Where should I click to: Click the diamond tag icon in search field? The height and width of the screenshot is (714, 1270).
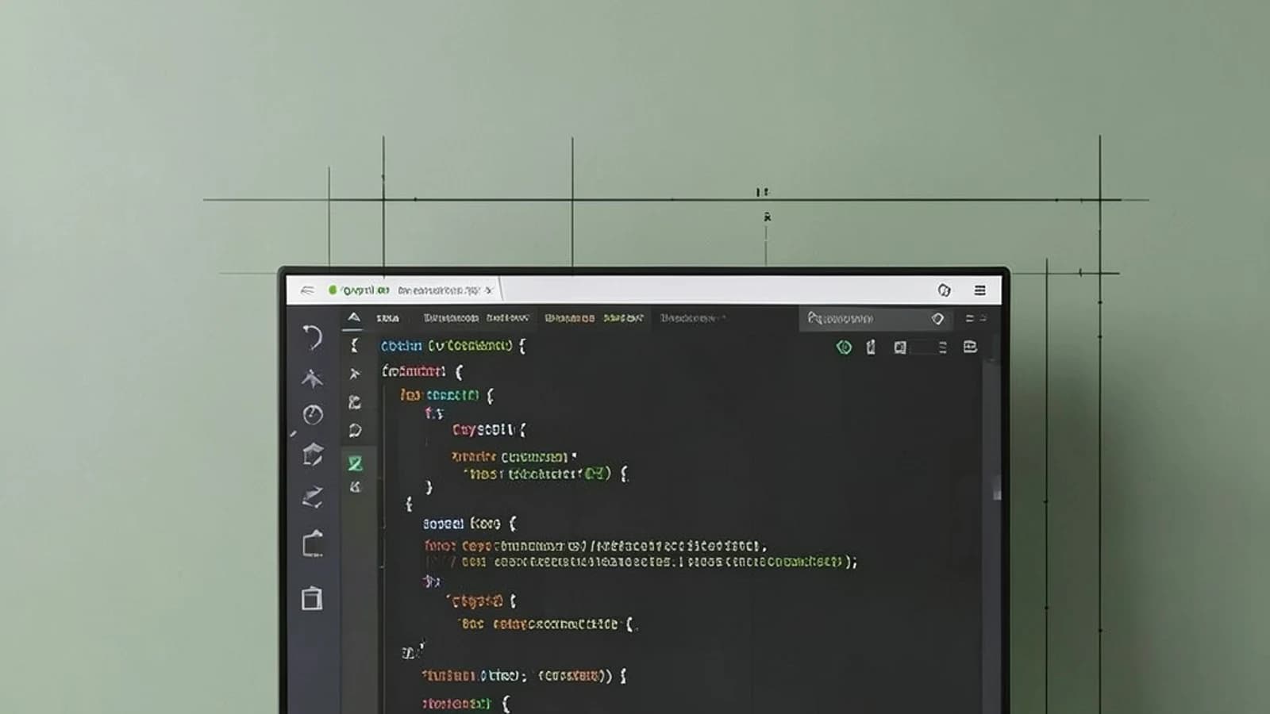937,319
